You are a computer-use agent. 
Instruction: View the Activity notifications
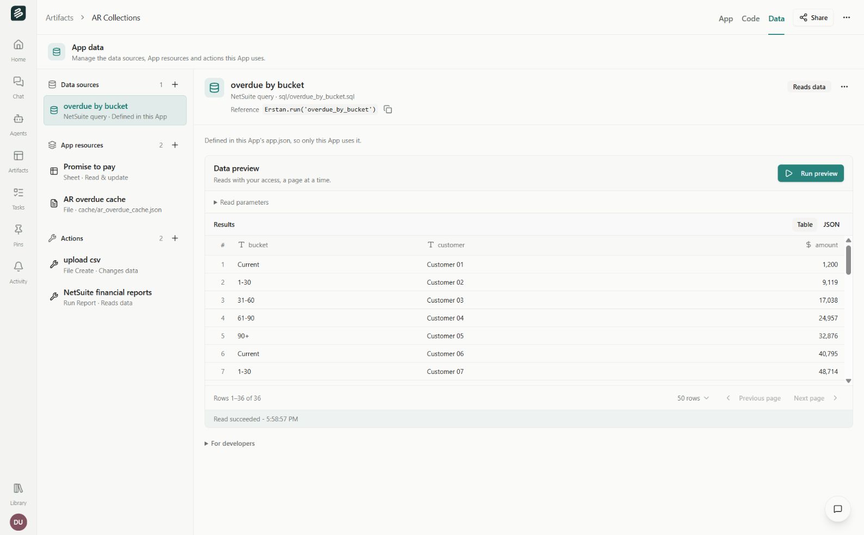pyautogui.click(x=18, y=273)
